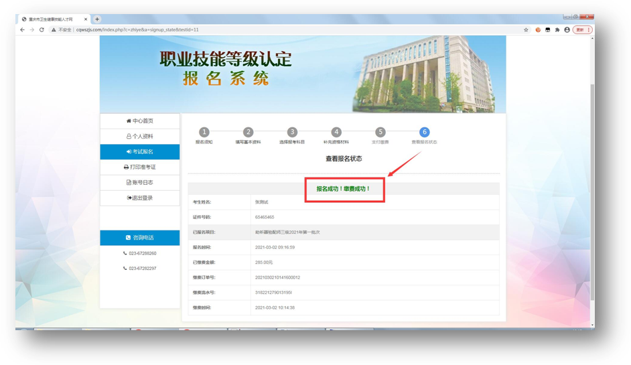631x365 pixels.
Task: Click 退出登录 to log out
Action: point(139,198)
